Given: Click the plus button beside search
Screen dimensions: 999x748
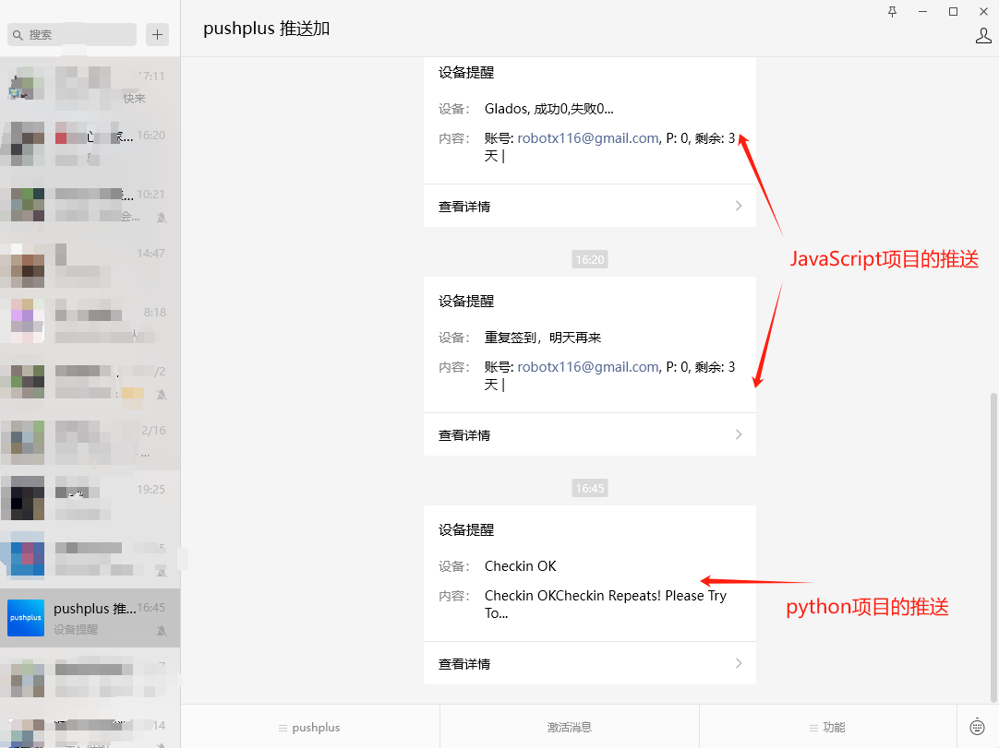Looking at the screenshot, I should pyautogui.click(x=158, y=34).
